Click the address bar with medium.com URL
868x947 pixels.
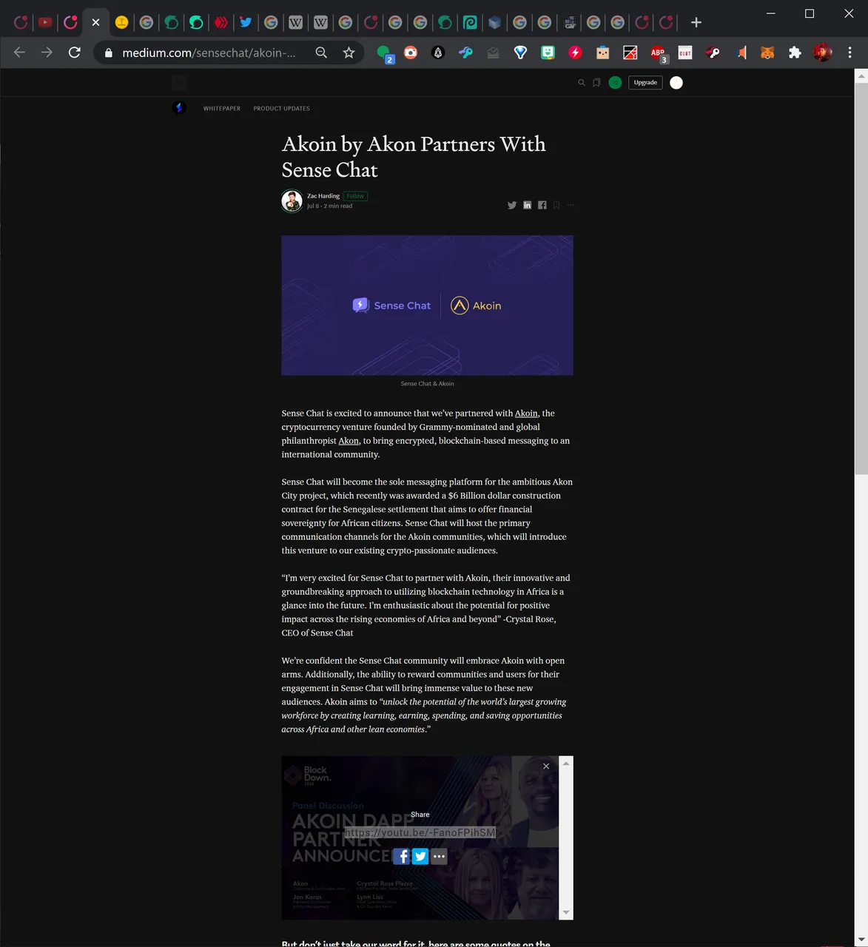point(209,53)
